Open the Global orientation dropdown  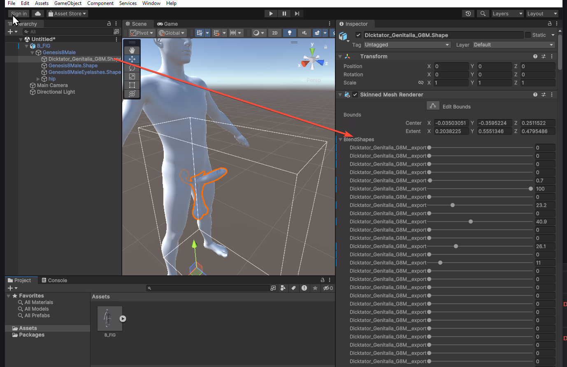tap(172, 33)
